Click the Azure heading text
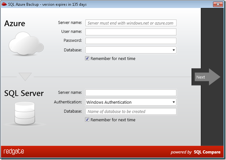Image resolution: width=226 pixels, height=160 pixels. 15,23
